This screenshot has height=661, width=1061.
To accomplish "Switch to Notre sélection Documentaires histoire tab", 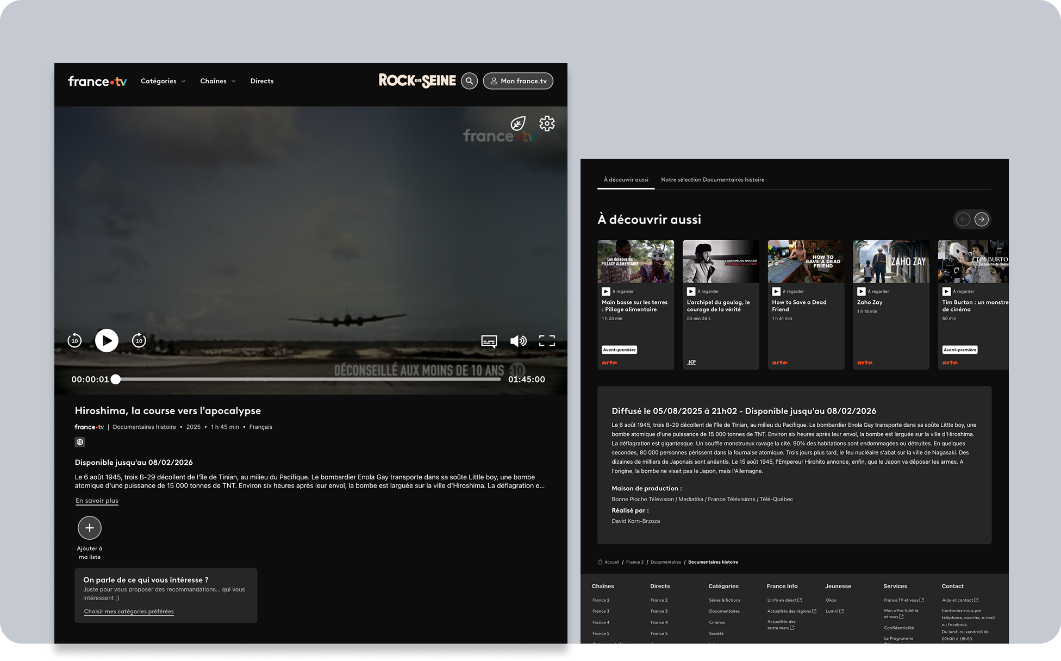I will click(713, 179).
